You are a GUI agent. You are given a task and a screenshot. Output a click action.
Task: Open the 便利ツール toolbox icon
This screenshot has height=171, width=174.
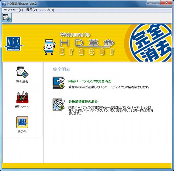click(22, 97)
